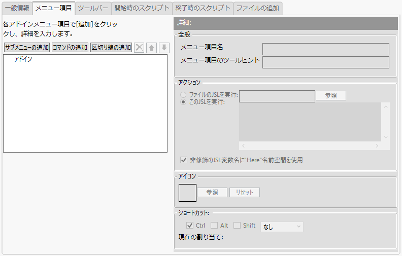
Task: Toggle the Alt shortcut checkbox
Action: (214, 226)
